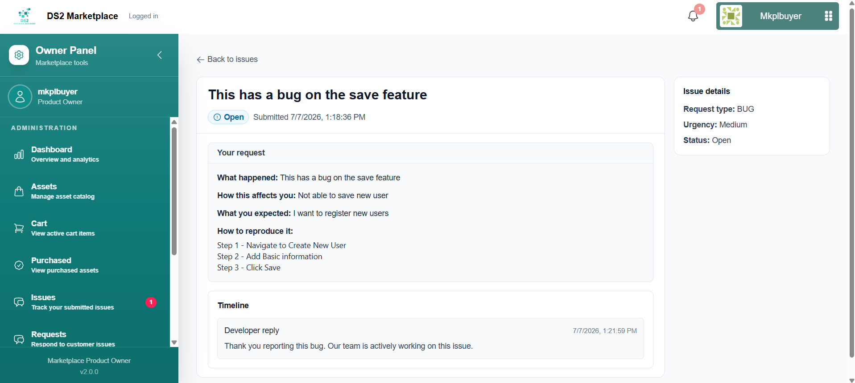Click the Issues red badge counter
Image resolution: width=855 pixels, height=383 pixels.
[151, 302]
